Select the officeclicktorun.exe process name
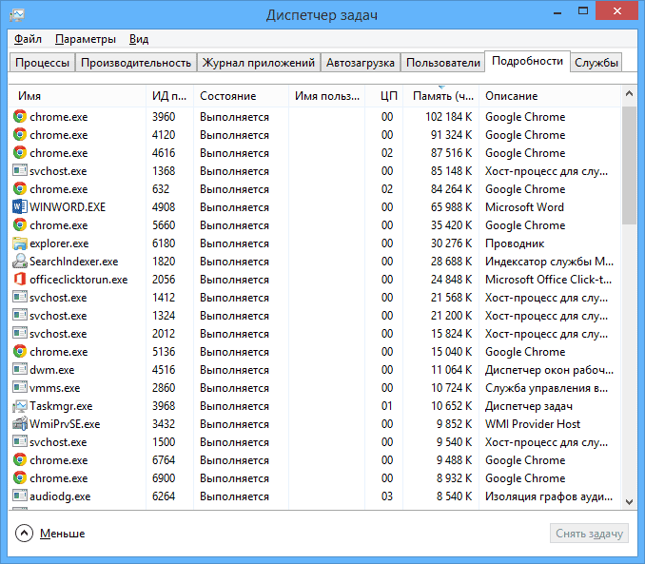Image resolution: width=645 pixels, height=564 pixels. (79, 280)
